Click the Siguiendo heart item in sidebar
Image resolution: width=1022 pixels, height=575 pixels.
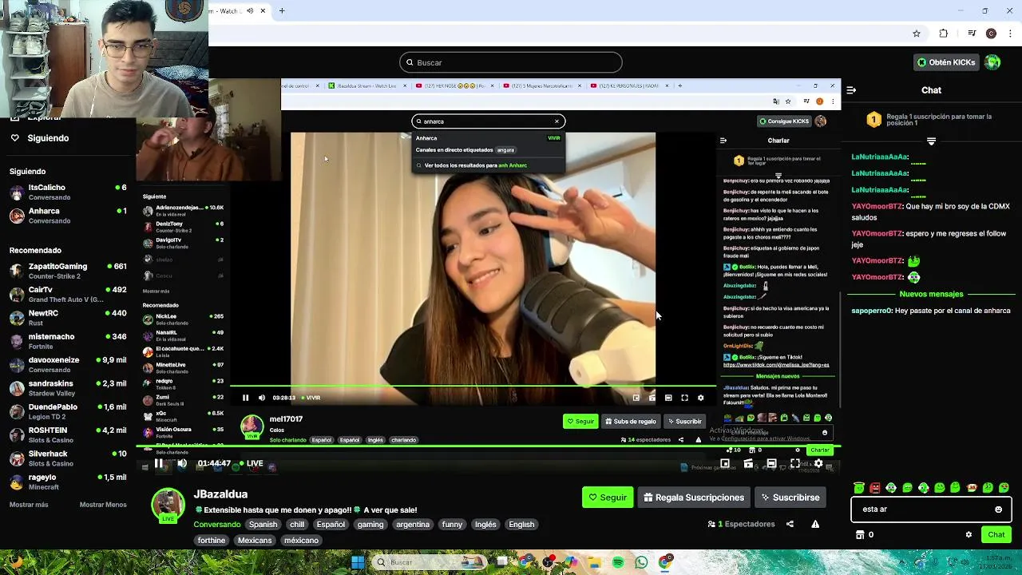pos(40,138)
